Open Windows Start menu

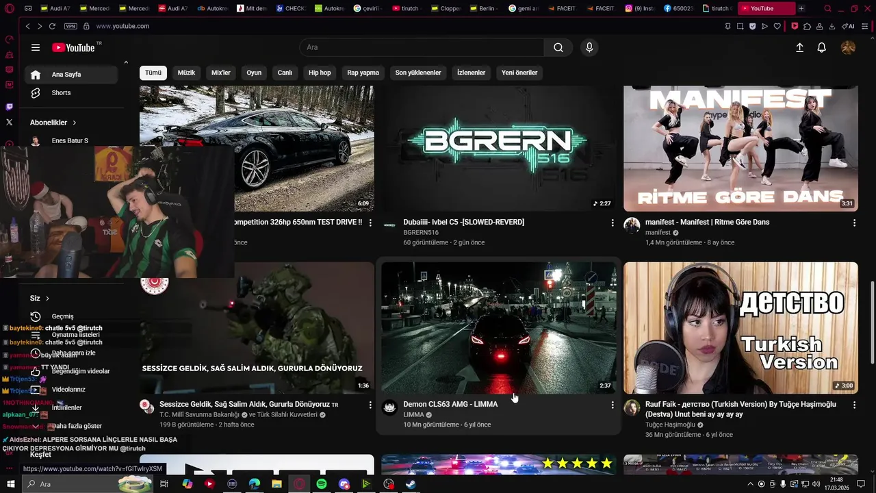(x=10, y=484)
